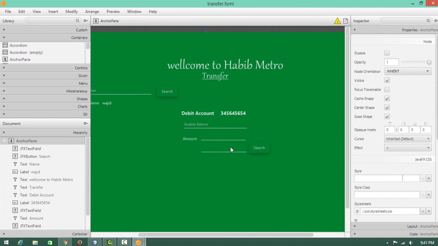
Task: Expand the Controller section
Action: [x=45, y=234]
